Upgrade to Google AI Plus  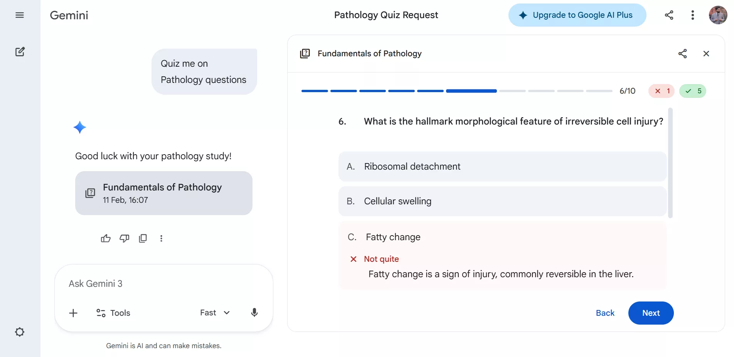coord(577,15)
